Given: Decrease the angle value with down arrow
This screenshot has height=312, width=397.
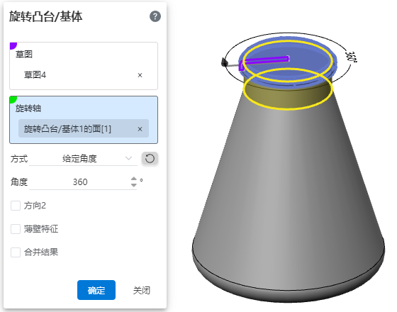Looking at the screenshot, I should coord(134,185).
